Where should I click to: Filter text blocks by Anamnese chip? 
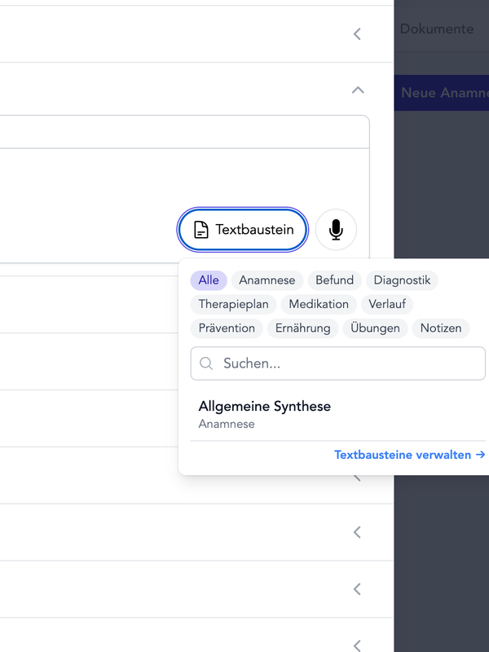pyautogui.click(x=267, y=280)
